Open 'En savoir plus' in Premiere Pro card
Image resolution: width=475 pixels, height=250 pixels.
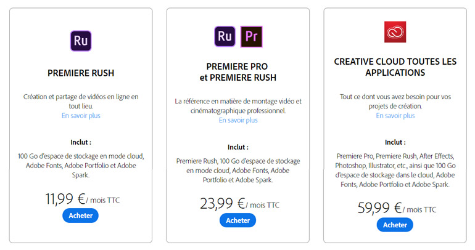(x=238, y=120)
